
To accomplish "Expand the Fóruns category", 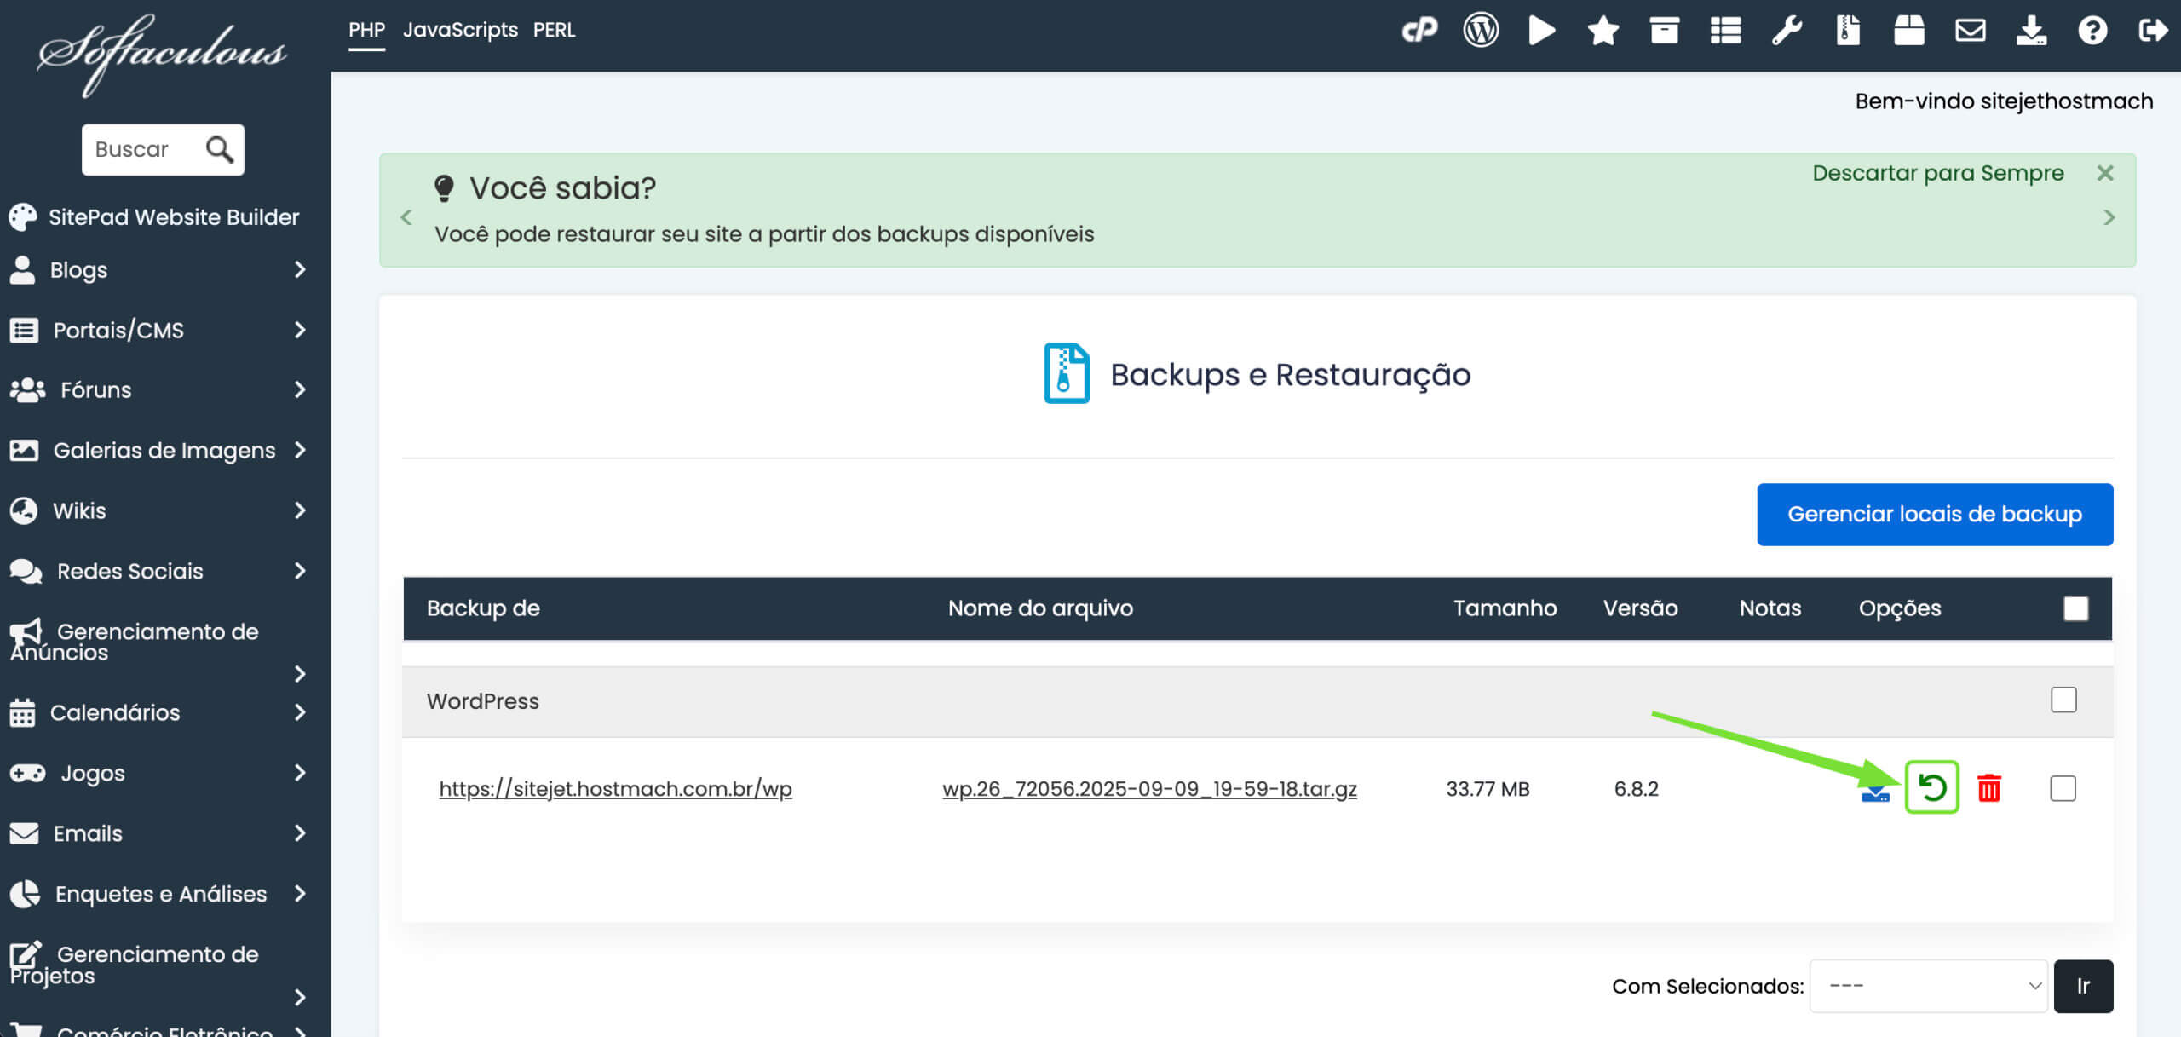I will 300,389.
